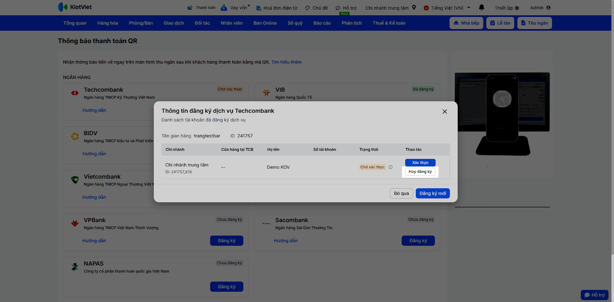Viewport: 614px width, 302px height.
Task: Open Techcombank's Hướng dẫn guide link
Action: (x=94, y=110)
